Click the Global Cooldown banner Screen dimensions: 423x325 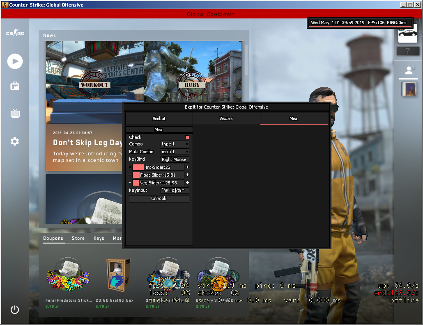pyautogui.click(x=211, y=14)
